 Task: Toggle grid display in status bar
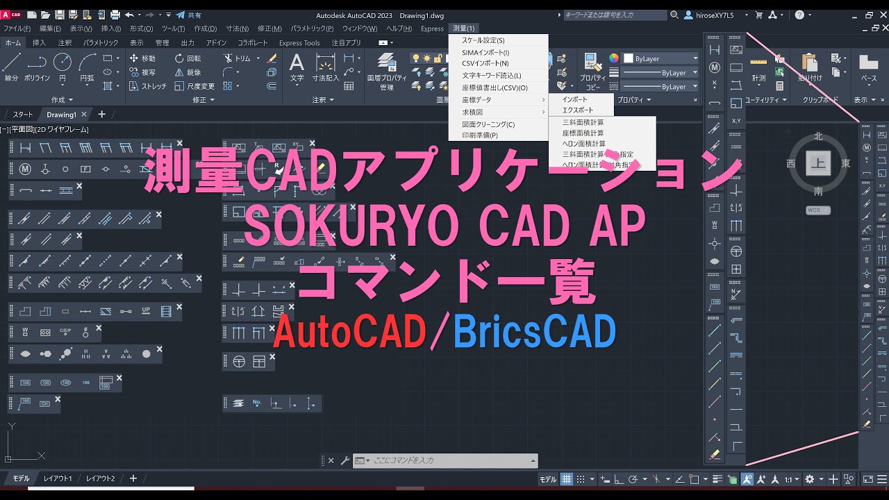567,479
